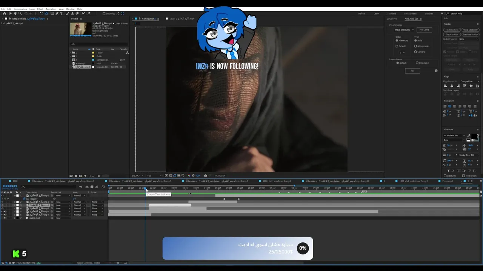Select the Puppet Pin tool
483x271 pixels.
click(x=89, y=13)
